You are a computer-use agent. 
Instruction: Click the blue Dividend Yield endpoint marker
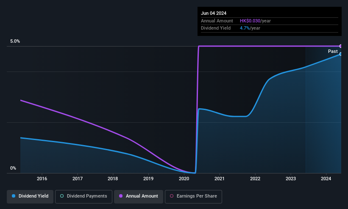341,54
